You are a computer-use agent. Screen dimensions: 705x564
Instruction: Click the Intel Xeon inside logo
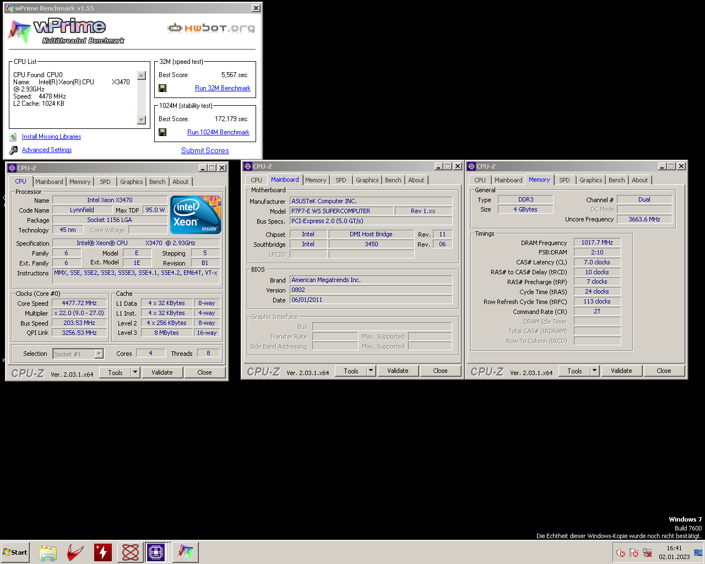[x=196, y=215]
